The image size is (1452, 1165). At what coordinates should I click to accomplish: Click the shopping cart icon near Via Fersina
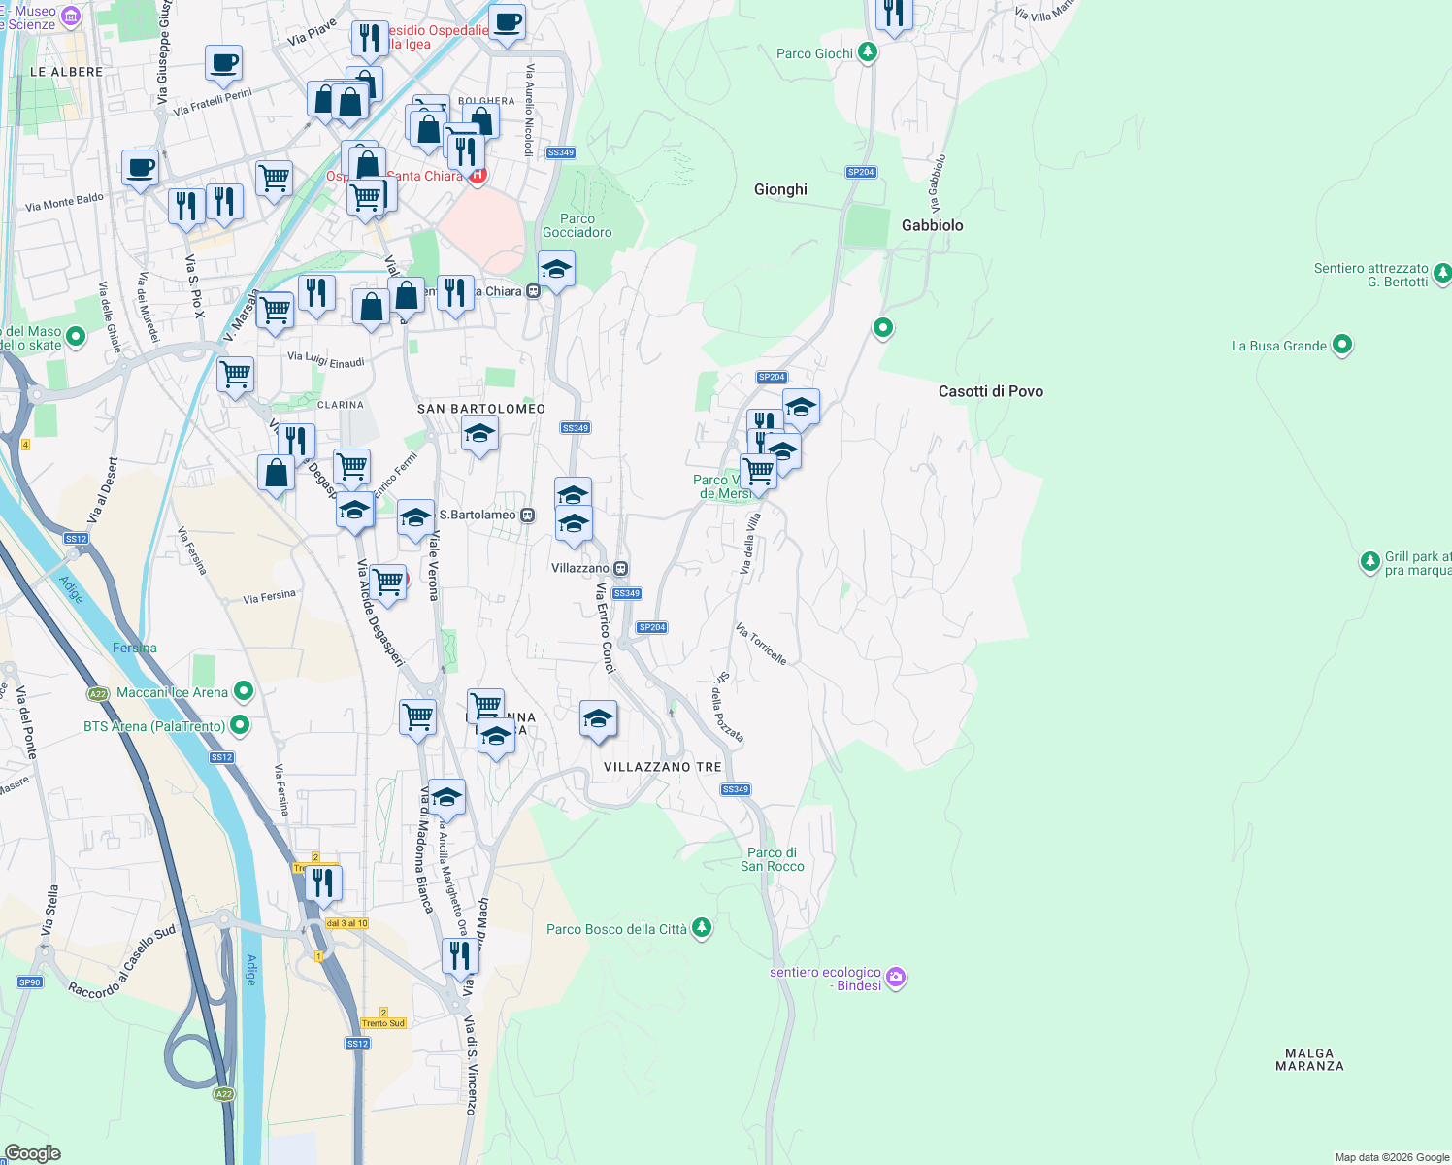click(387, 583)
